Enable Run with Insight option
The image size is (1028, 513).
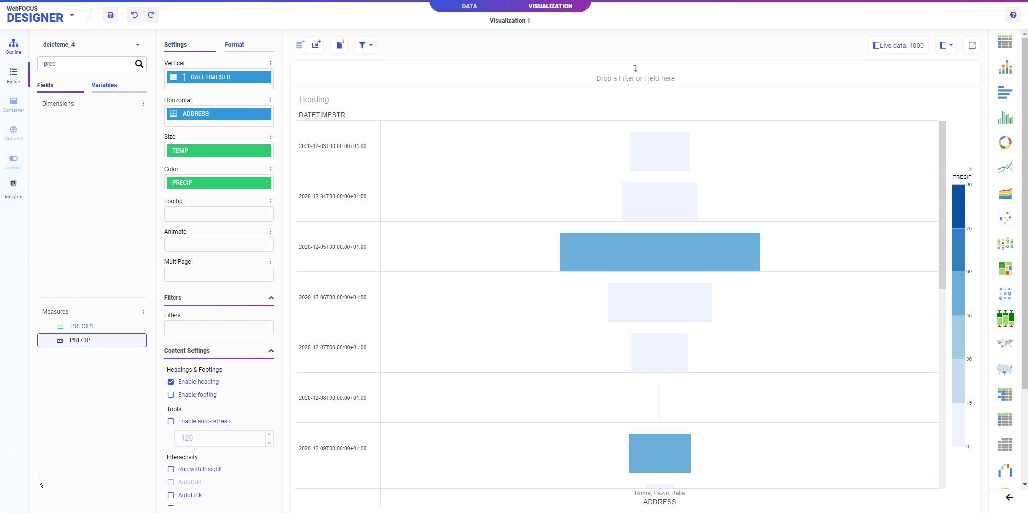tap(171, 469)
